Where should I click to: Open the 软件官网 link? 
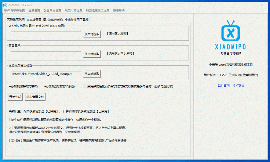coord(224,86)
